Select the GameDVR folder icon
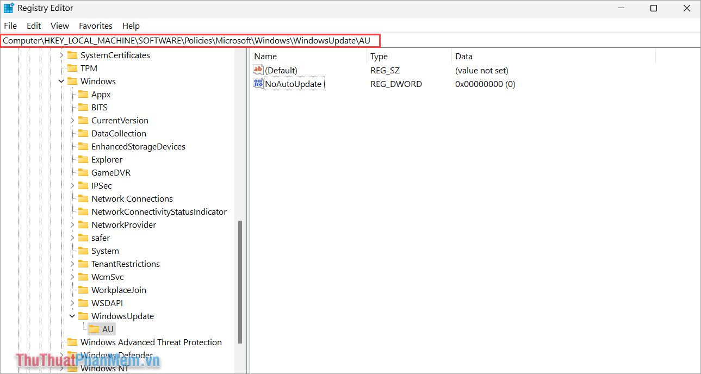This screenshot has width=701, height=374. coord(83,172)
